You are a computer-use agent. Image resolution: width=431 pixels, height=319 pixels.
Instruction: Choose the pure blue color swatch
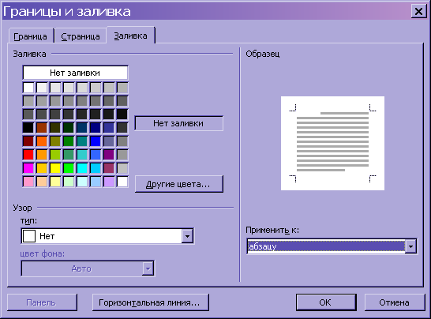click(96, 141)
